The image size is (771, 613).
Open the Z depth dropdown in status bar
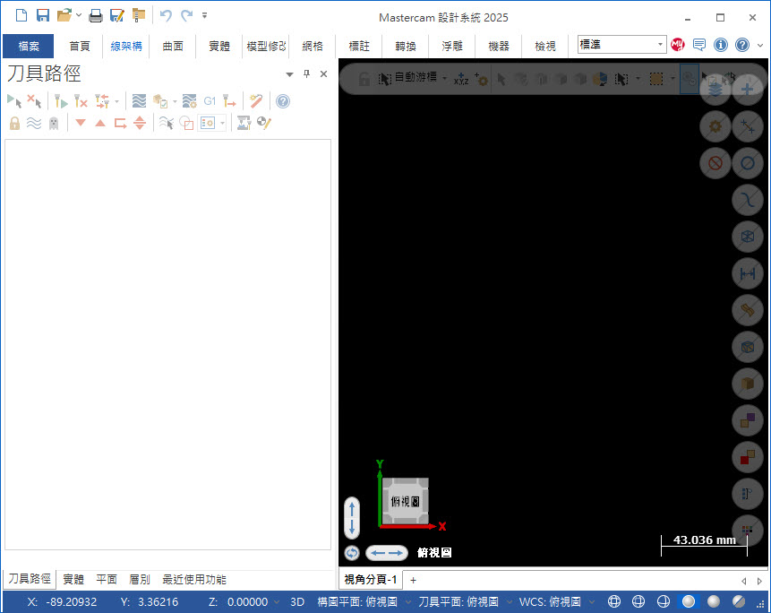coord(277,602)
